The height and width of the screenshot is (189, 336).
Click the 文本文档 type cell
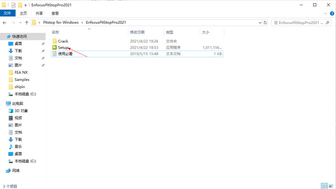click(173, 54)
